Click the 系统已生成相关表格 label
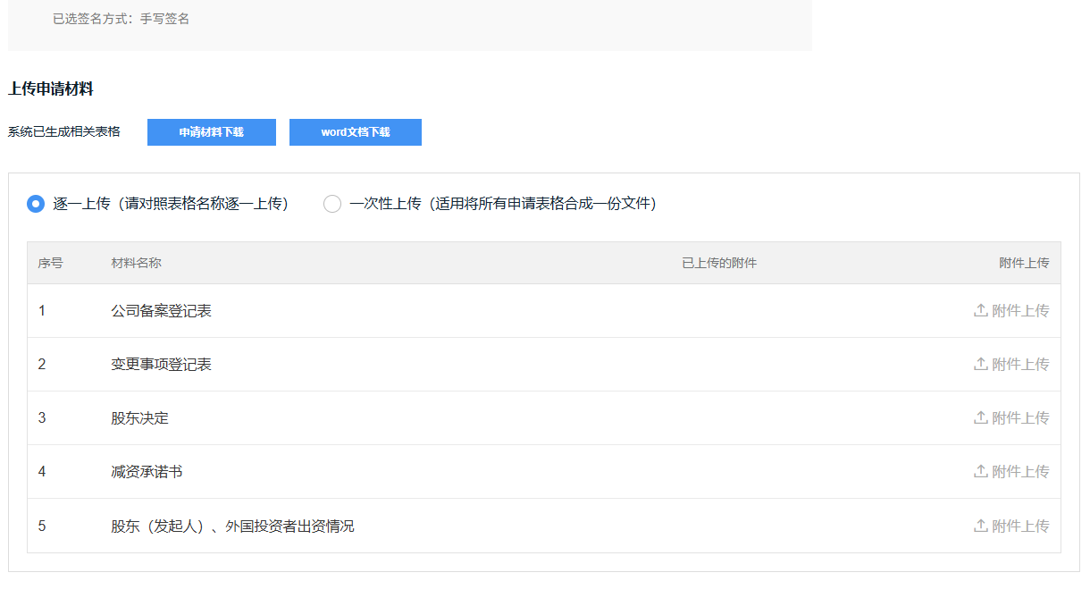1090x598 pixels. tap(63, 132)
